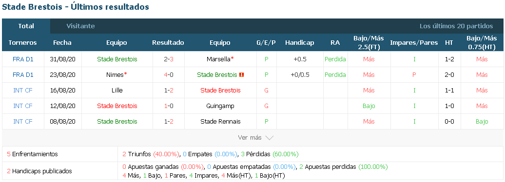Open the Guingamp team page
The height and width of the screenshot is (182, 505).
click(220, 106)
